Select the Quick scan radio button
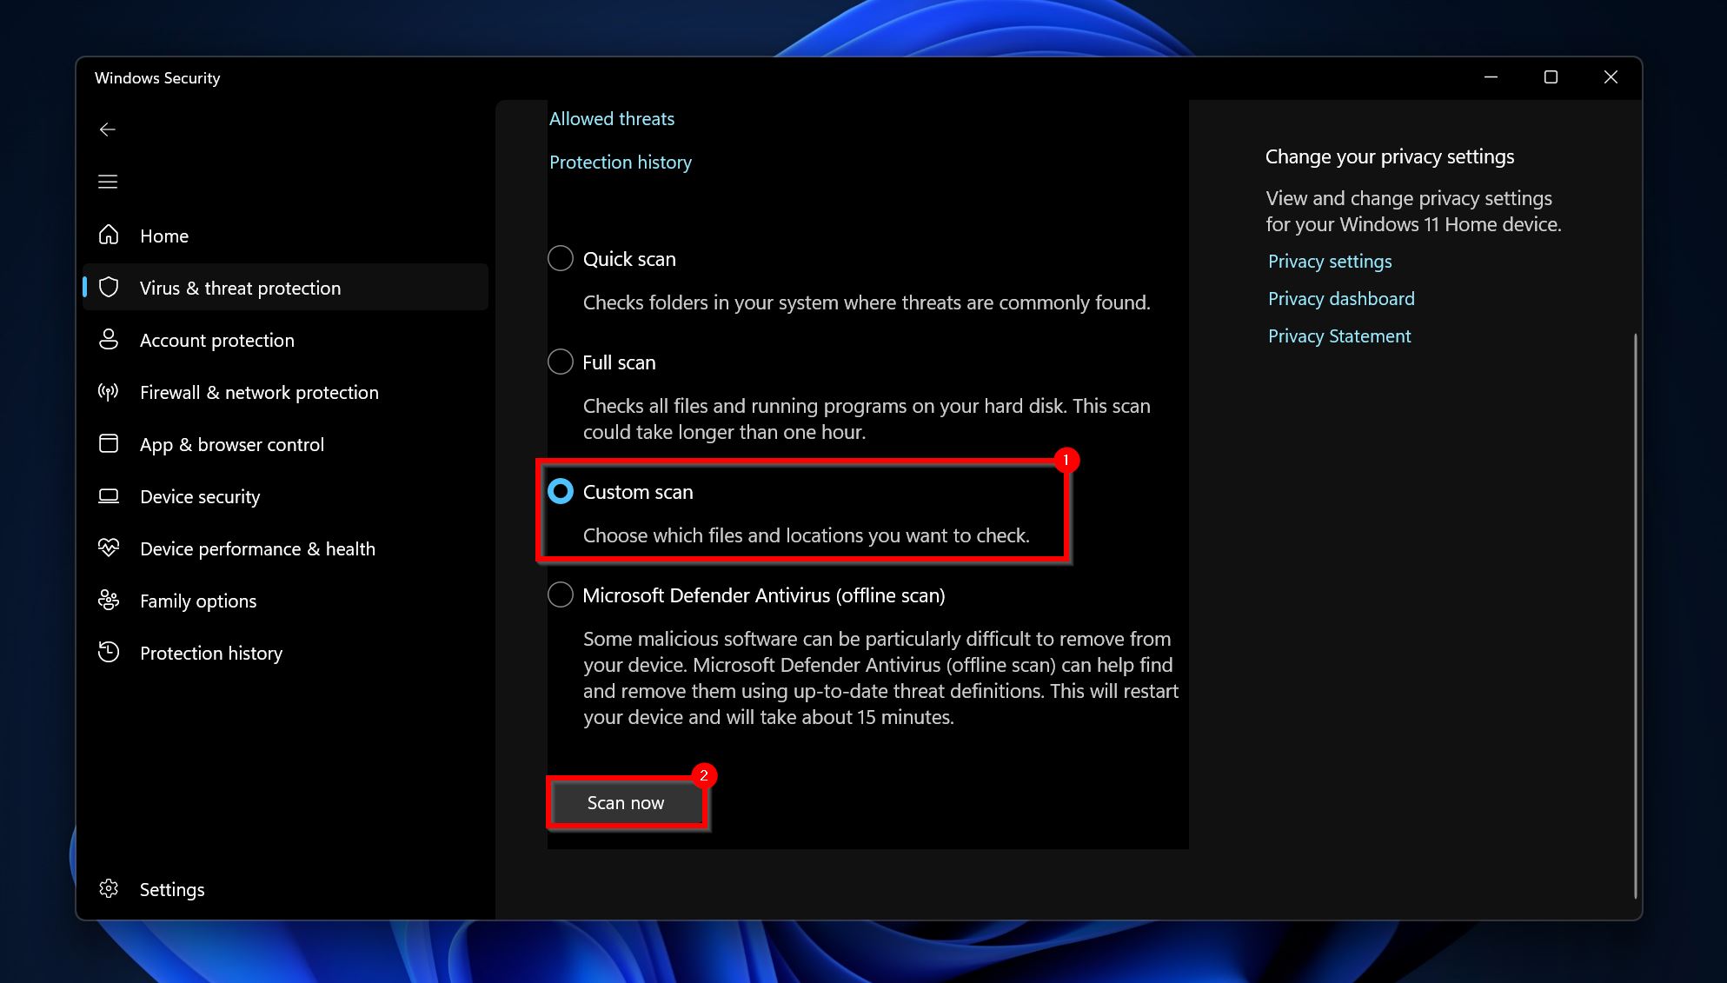Screen dimensions: 1727x983 (x=560, y=257)
